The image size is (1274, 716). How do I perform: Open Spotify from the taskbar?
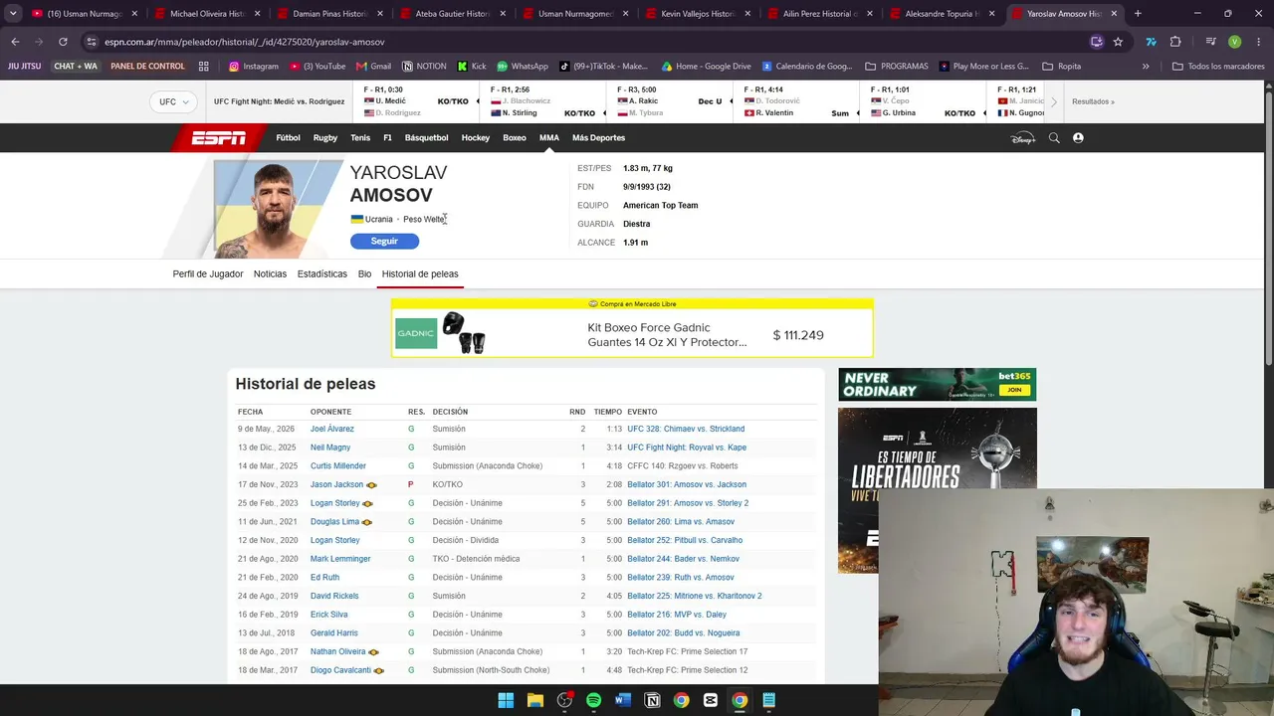[593, 700]
